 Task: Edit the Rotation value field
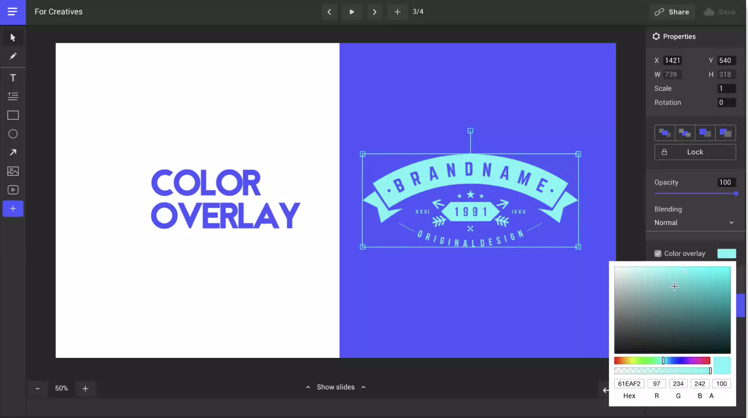[x=726, y=102]
